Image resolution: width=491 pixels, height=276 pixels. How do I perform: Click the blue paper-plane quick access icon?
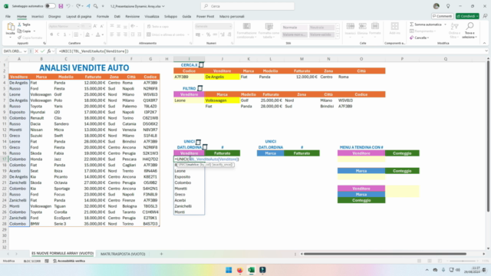tap(88, 6)
